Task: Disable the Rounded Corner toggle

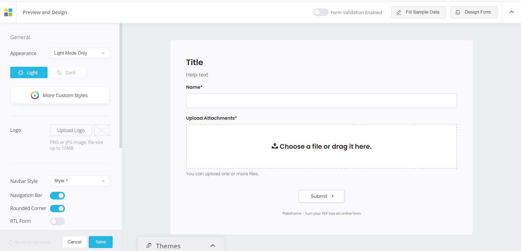Action: pyautogui.click(x=57, y=208)
